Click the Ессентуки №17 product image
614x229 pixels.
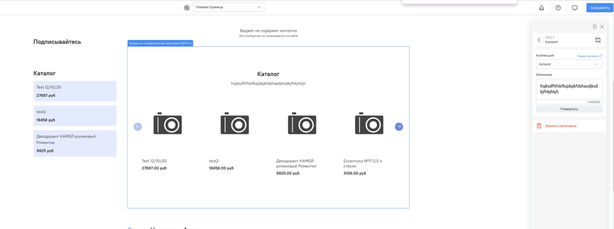pos(369,123)
